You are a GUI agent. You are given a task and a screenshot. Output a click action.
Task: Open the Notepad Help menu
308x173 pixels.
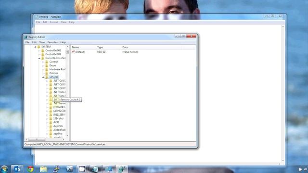72,22
